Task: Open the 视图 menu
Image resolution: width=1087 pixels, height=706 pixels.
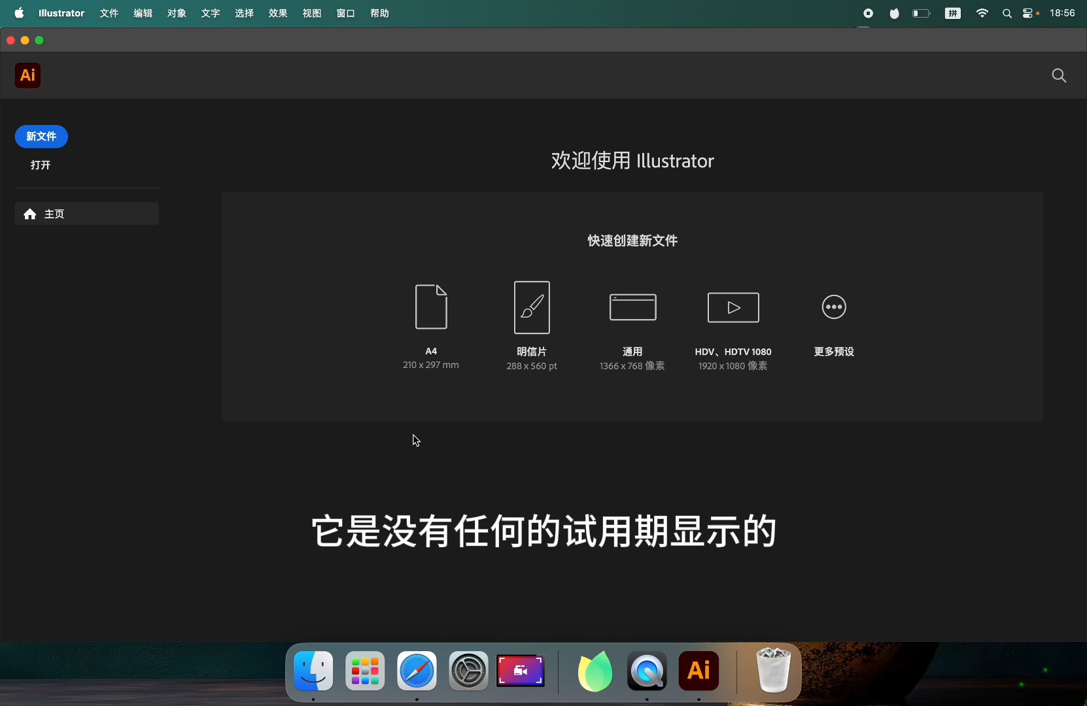Action: pyautogui.click(x=312, y=13)
